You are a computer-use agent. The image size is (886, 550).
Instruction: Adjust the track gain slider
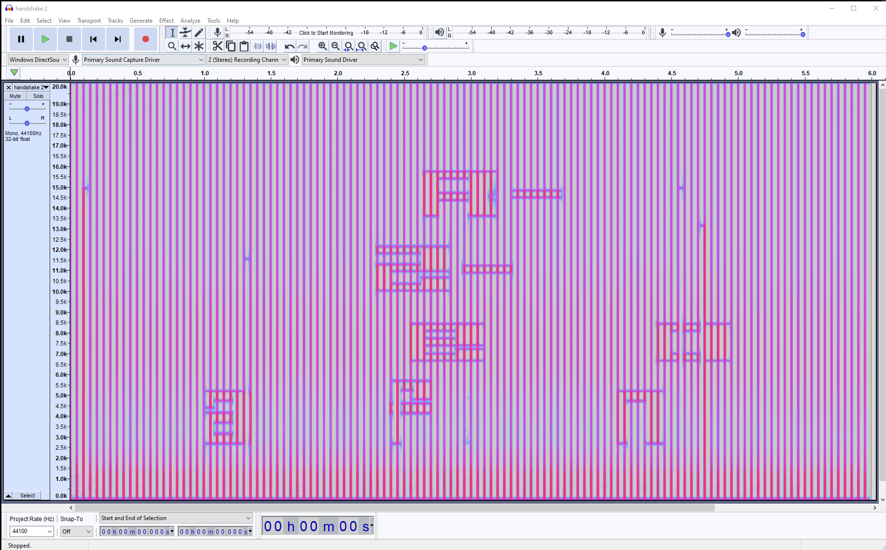27,109
